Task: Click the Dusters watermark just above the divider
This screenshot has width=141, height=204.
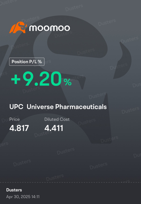Action: click(55, 178)
